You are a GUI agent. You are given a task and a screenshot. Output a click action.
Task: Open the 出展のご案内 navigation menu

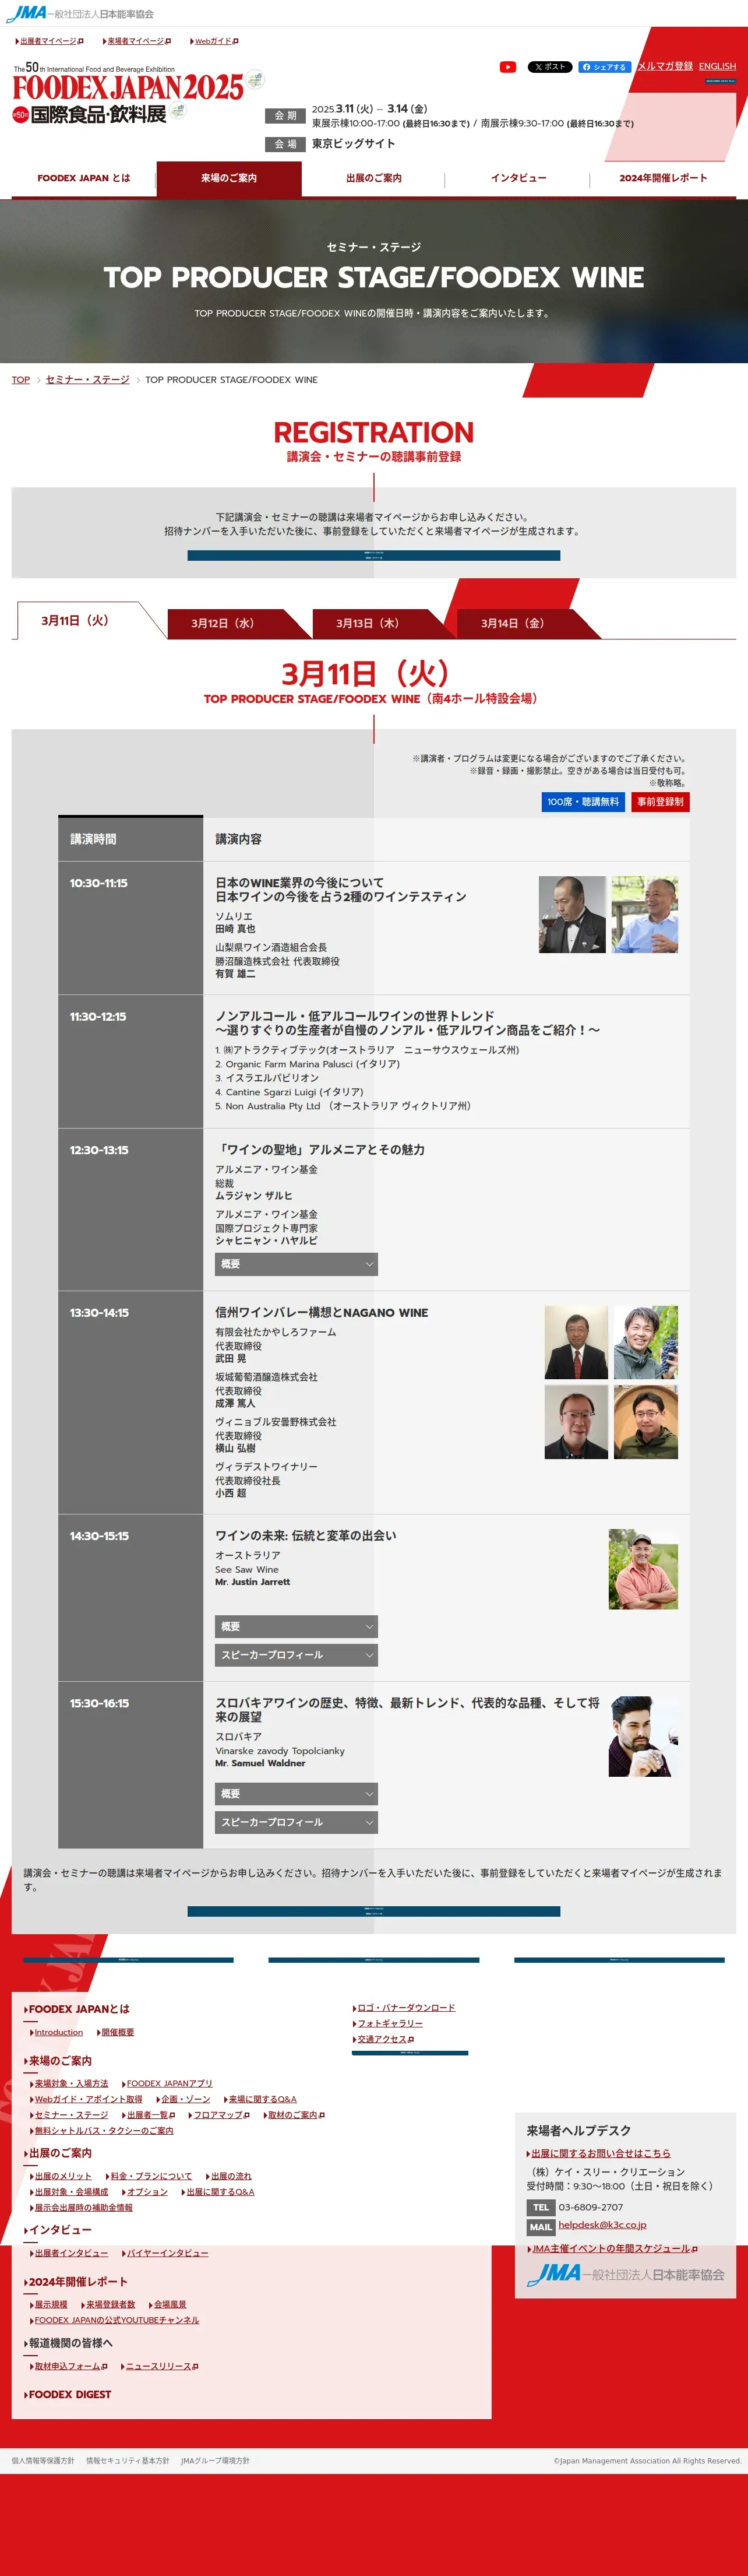click(x=374, y=179)
